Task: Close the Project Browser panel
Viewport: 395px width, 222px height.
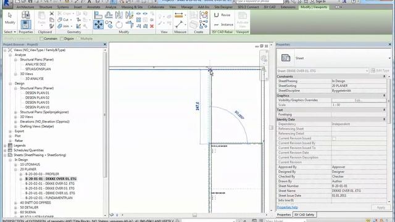Action: click(x=105, y=44)
